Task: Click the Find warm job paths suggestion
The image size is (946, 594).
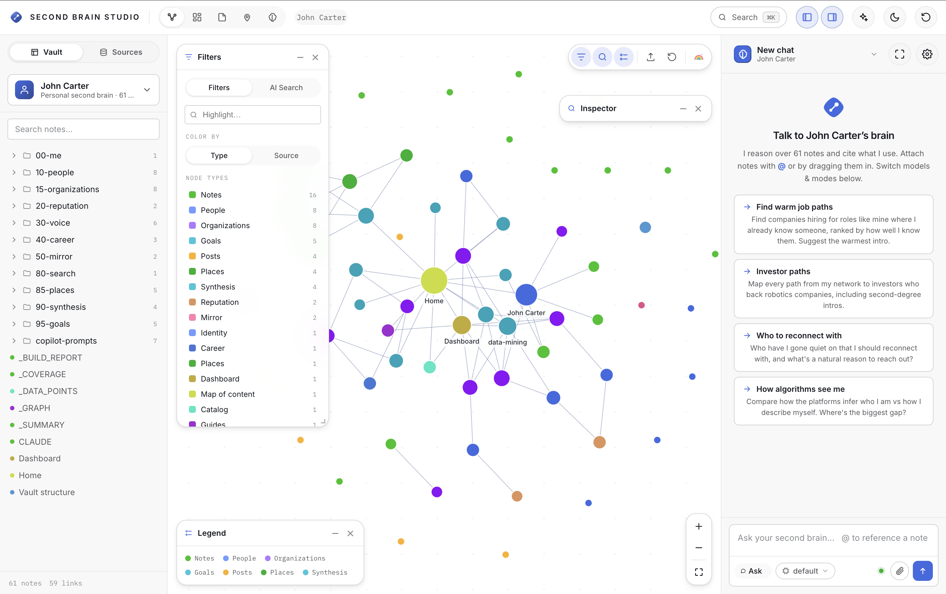Action: tap(833, 224)
